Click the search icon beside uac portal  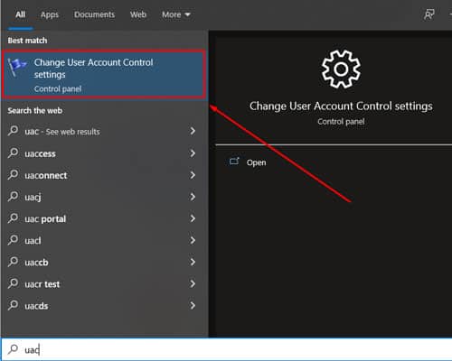13,218
